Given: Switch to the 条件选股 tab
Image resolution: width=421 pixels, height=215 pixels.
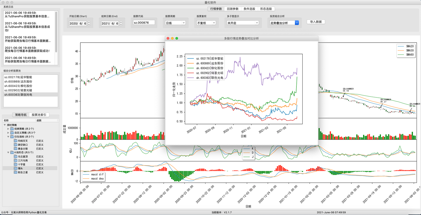Looking at the screenshot, I should (249, 9).
